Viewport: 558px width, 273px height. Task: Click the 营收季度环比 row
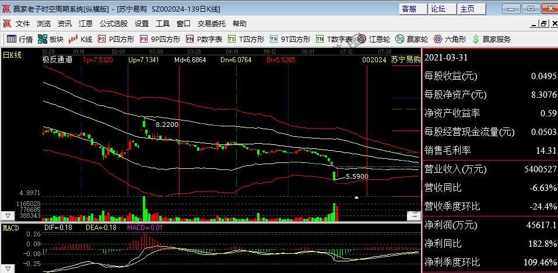490,206
